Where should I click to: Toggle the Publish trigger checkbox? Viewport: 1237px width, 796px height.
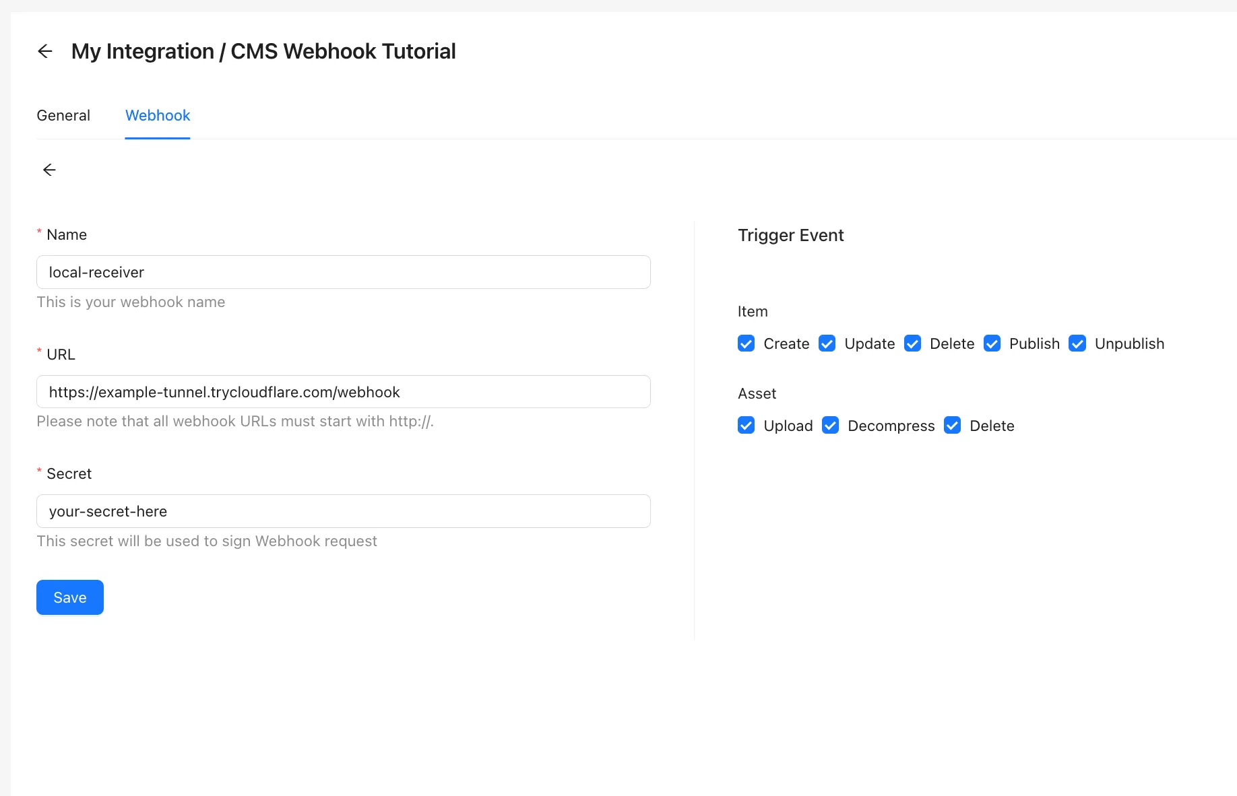[992, 343]
